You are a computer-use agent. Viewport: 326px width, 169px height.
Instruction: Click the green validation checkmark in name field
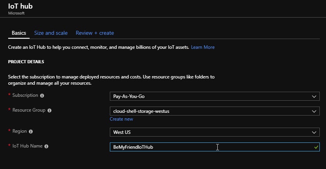click(315, 147)
